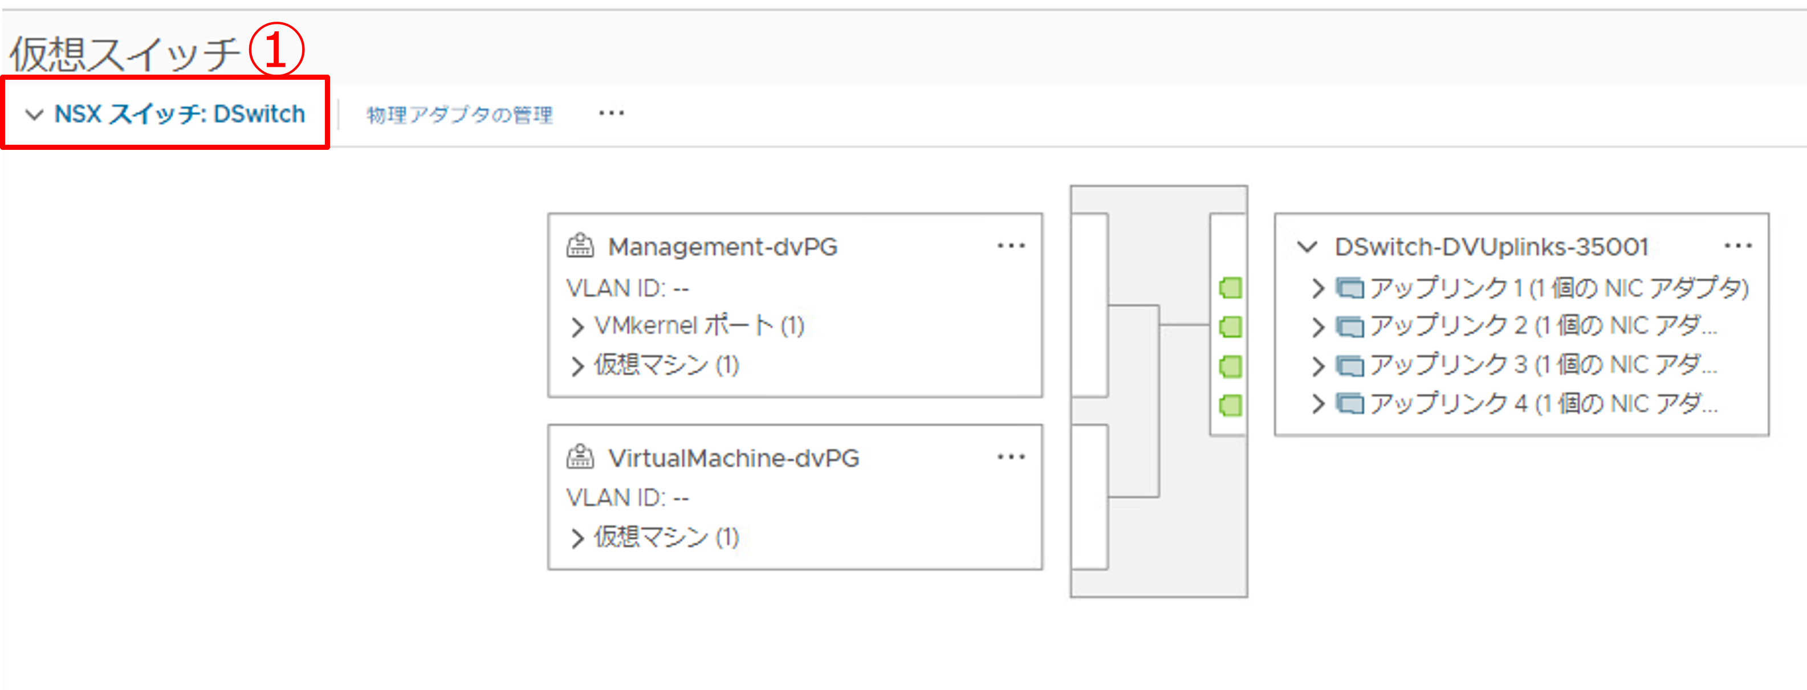Collapse the NSX スイッチ: DSwitch section
This screenshot has width=1807, height=690.
coord(34,115)
